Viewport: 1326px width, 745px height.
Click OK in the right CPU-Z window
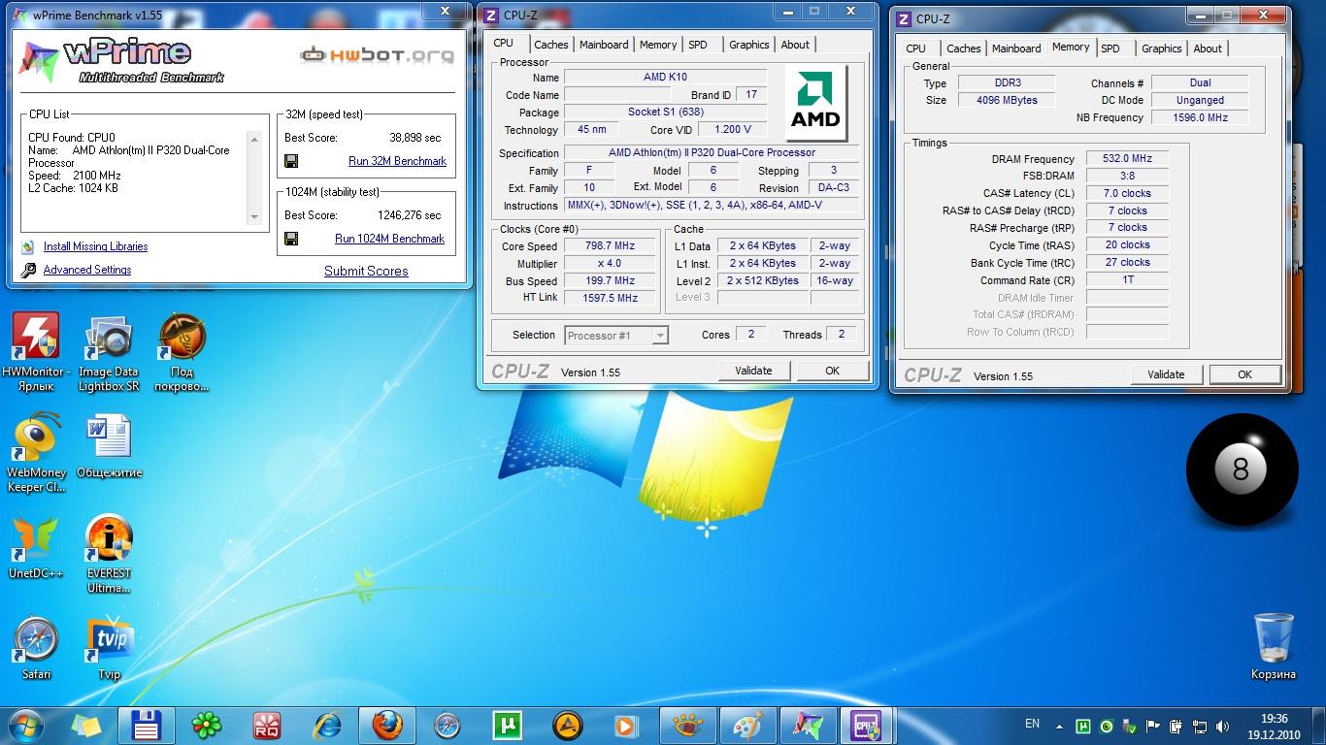tap(1244, 374)
